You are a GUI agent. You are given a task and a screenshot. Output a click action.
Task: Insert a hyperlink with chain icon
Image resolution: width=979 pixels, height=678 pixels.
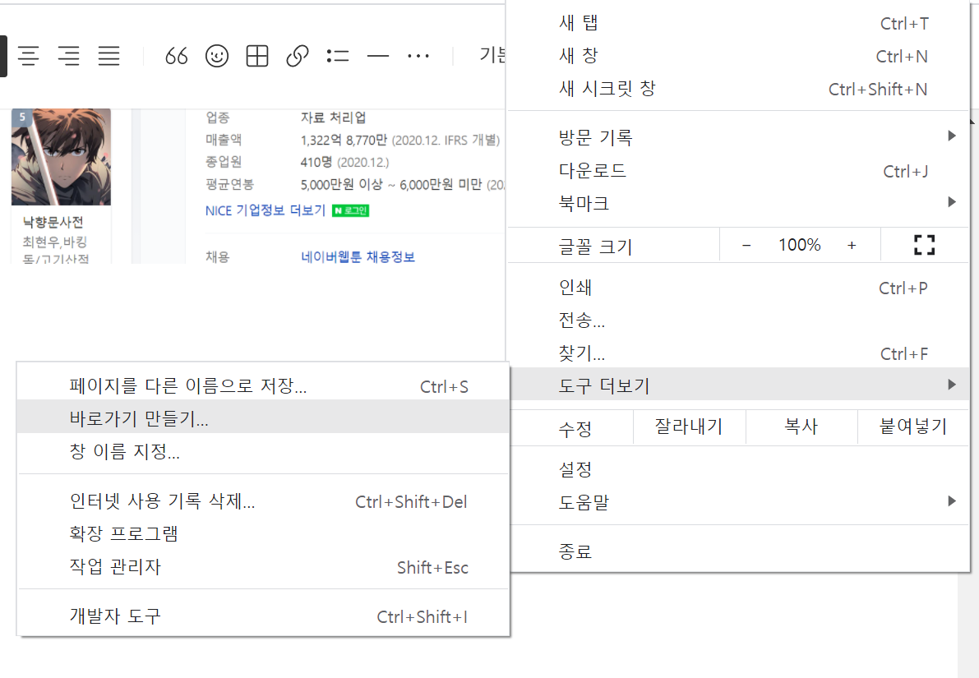pos(298,56)
